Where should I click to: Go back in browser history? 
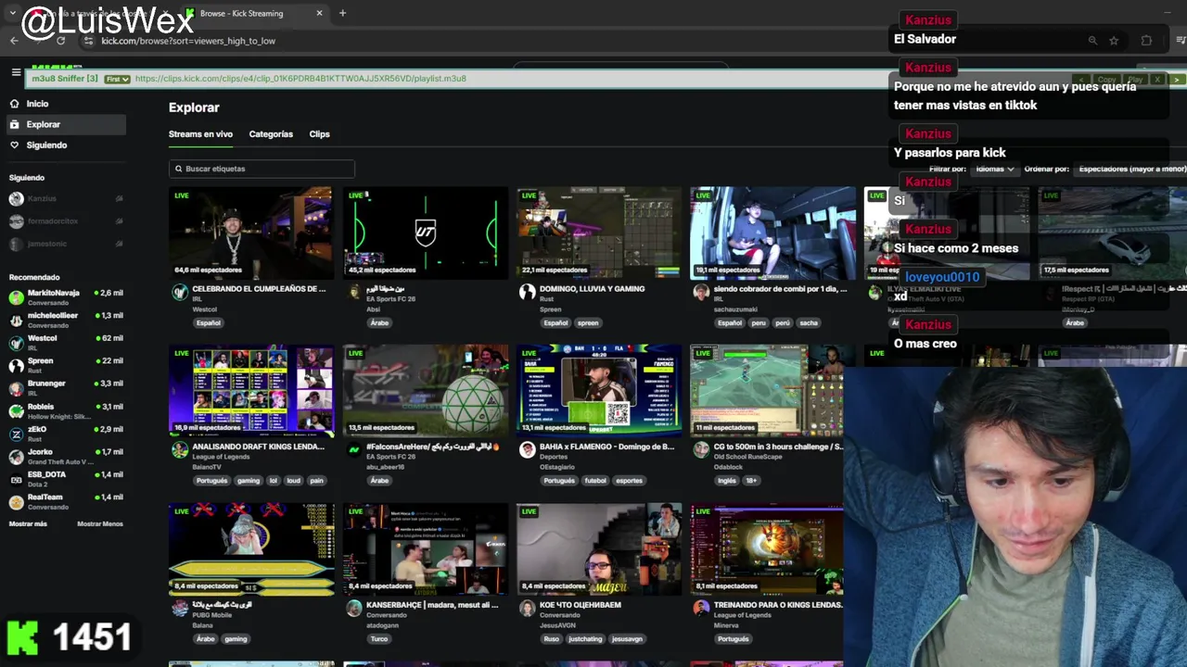tap(14, 41)
